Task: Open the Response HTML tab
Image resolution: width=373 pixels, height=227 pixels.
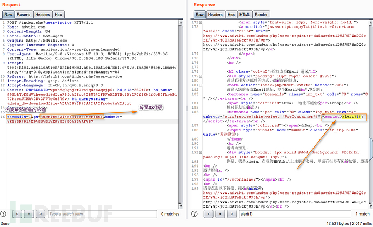Action: tap(244, 15)
